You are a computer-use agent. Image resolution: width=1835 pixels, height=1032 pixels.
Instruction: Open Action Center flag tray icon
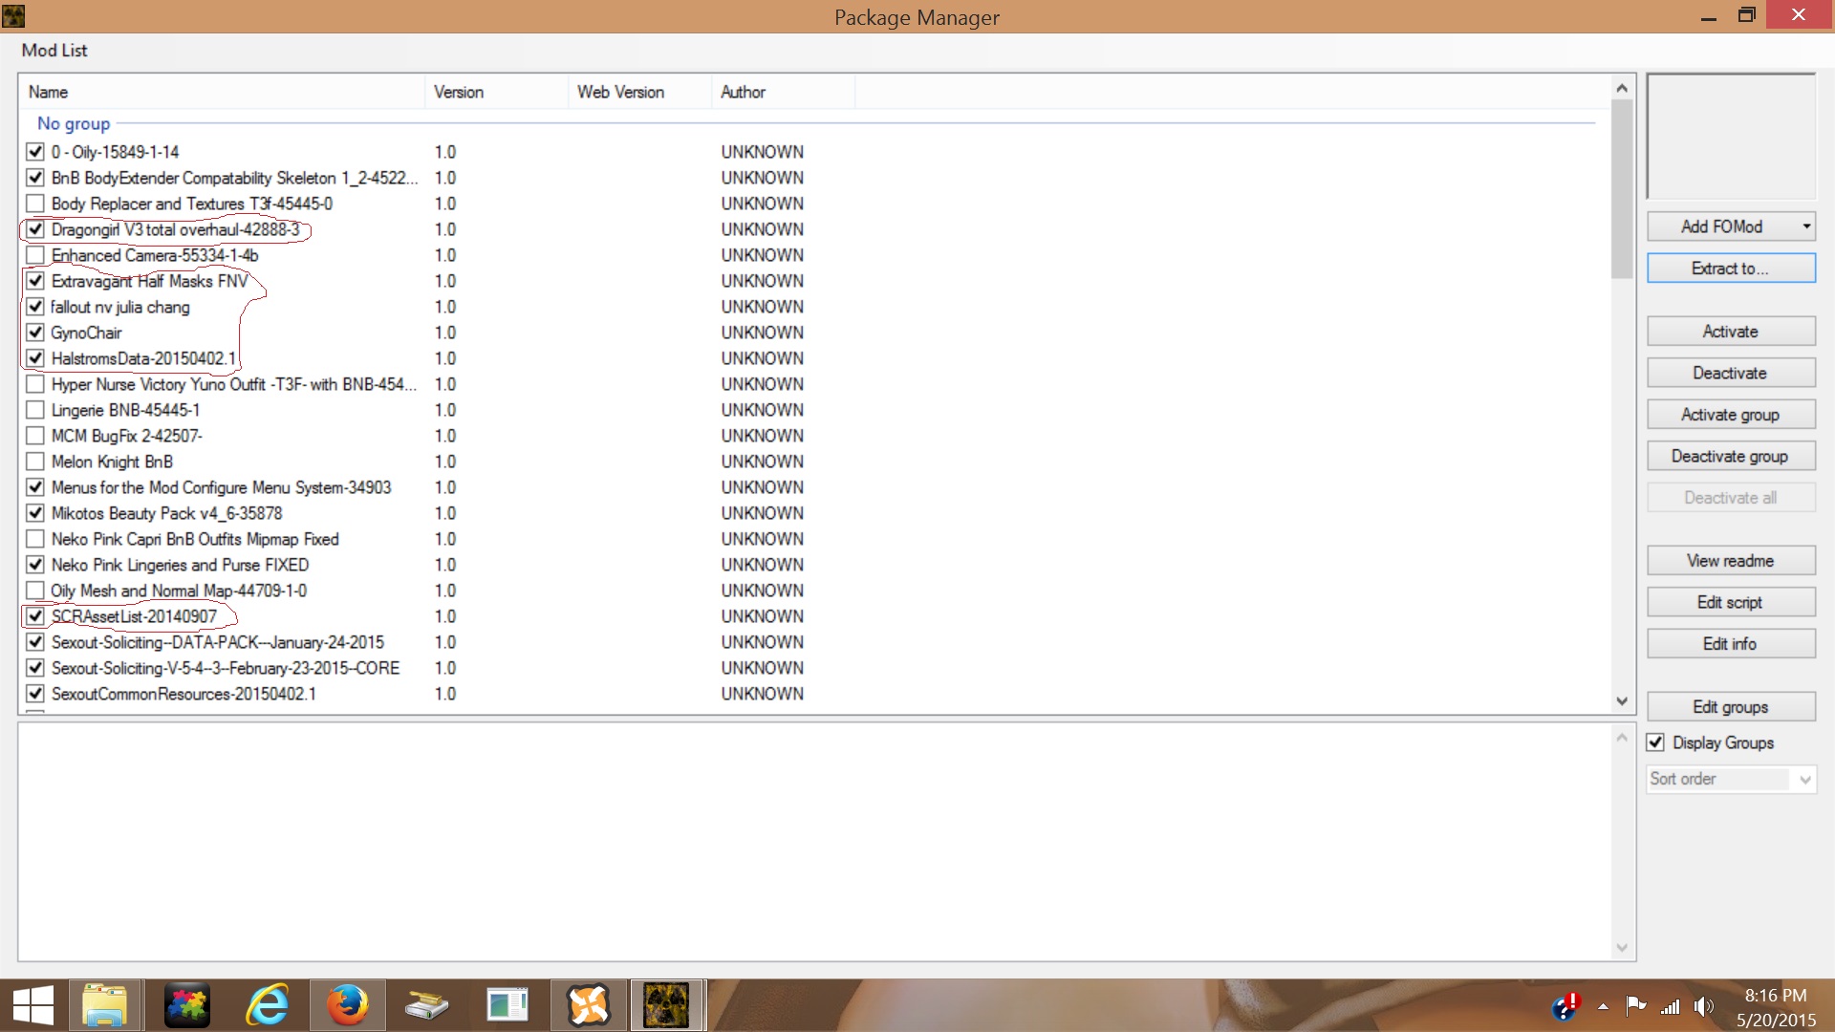click(x=1635, y=1005)
